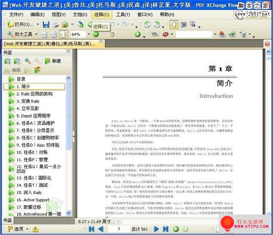Image resolution: width=273 pixels, height=235 pixels.
Task: Select the text Select tool
Action: (192, 25)
